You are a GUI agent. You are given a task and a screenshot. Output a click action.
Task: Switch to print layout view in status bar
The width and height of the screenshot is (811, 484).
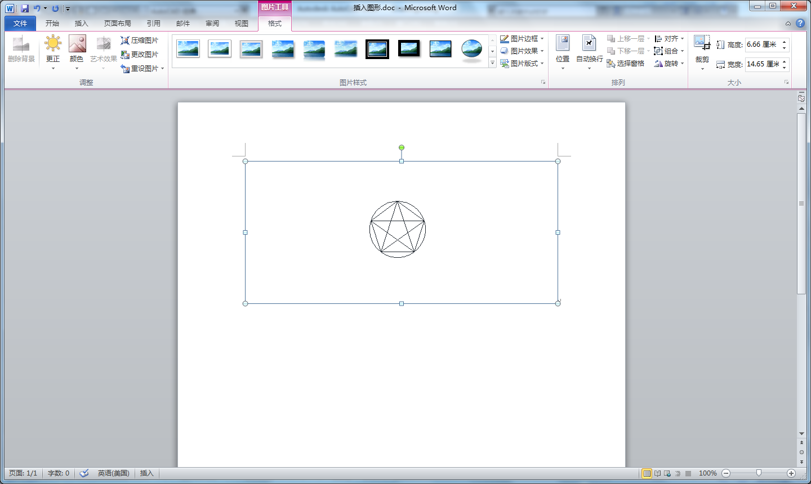[647, 473]
